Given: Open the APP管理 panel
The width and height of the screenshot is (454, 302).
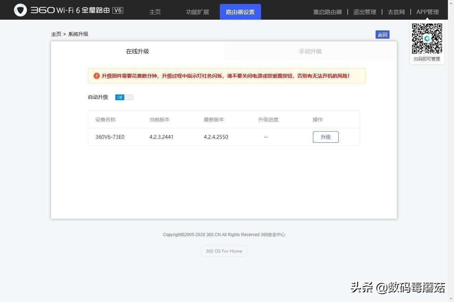Looking at the screenshot, I should pos(428,12).
